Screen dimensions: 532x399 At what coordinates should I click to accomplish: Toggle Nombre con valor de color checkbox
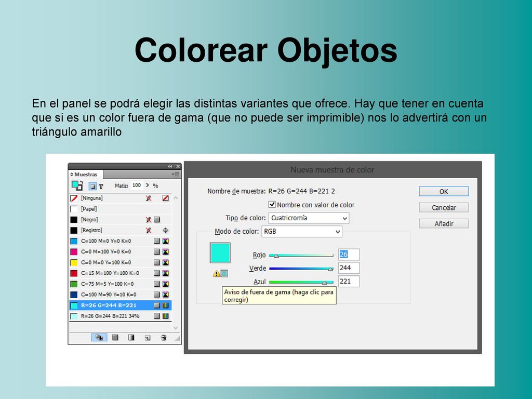272,205
